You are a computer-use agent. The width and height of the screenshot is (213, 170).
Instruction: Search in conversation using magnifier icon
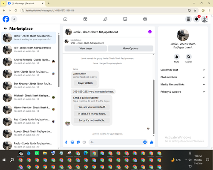point(189,57)
